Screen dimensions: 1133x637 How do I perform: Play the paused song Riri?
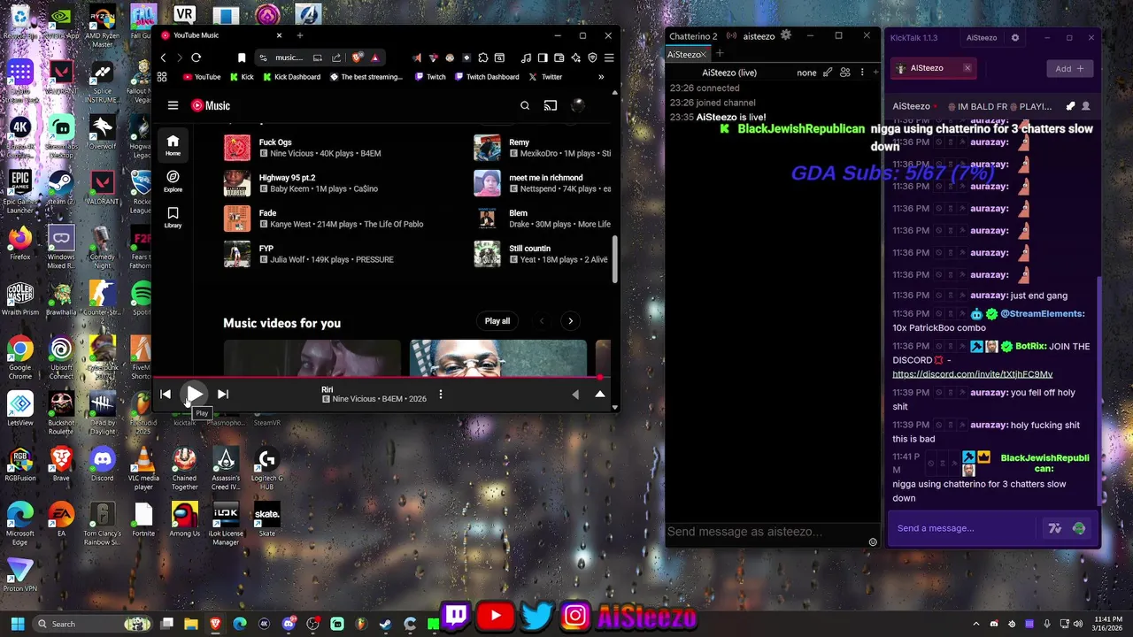194,394
